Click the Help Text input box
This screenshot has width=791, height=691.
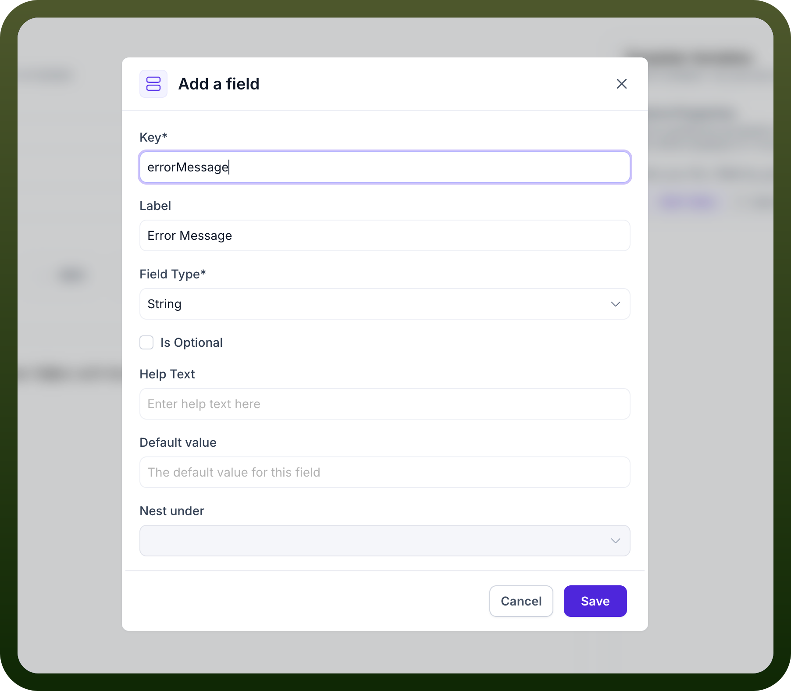click(x=385, y=404)
